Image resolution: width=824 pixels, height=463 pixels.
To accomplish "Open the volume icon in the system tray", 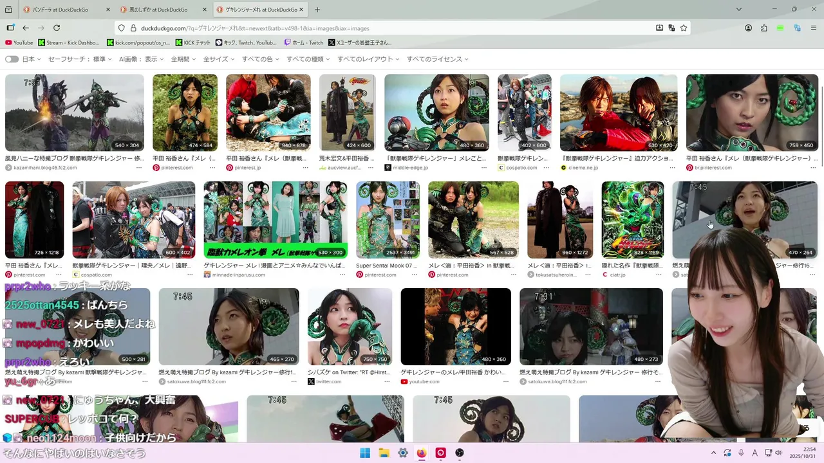I will 778,453.
